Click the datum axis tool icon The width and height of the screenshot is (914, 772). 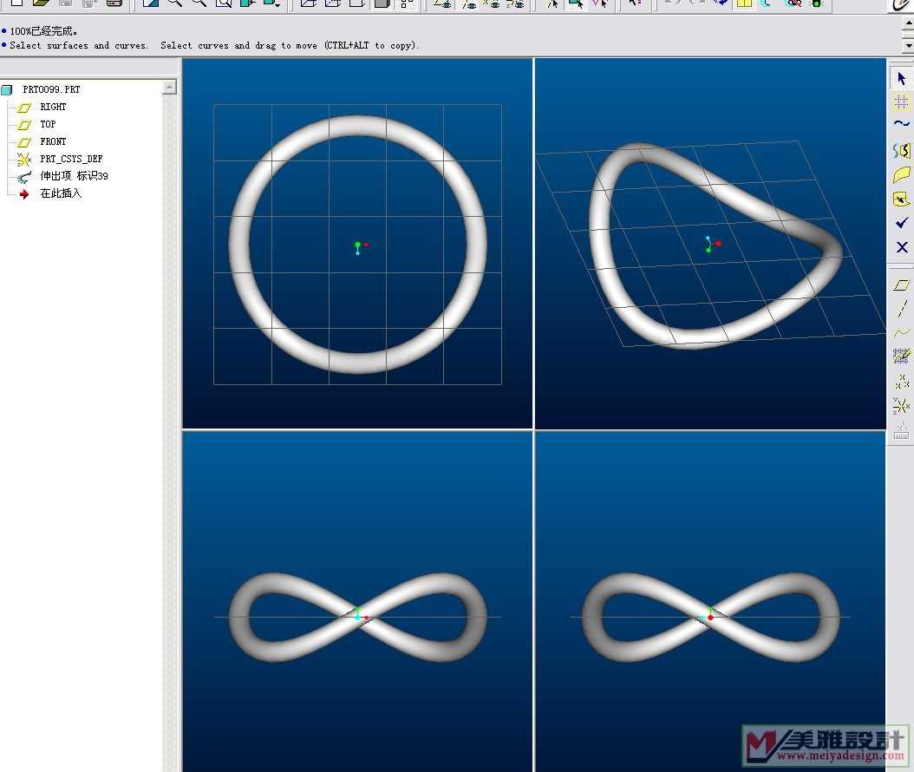pos(901,308)
